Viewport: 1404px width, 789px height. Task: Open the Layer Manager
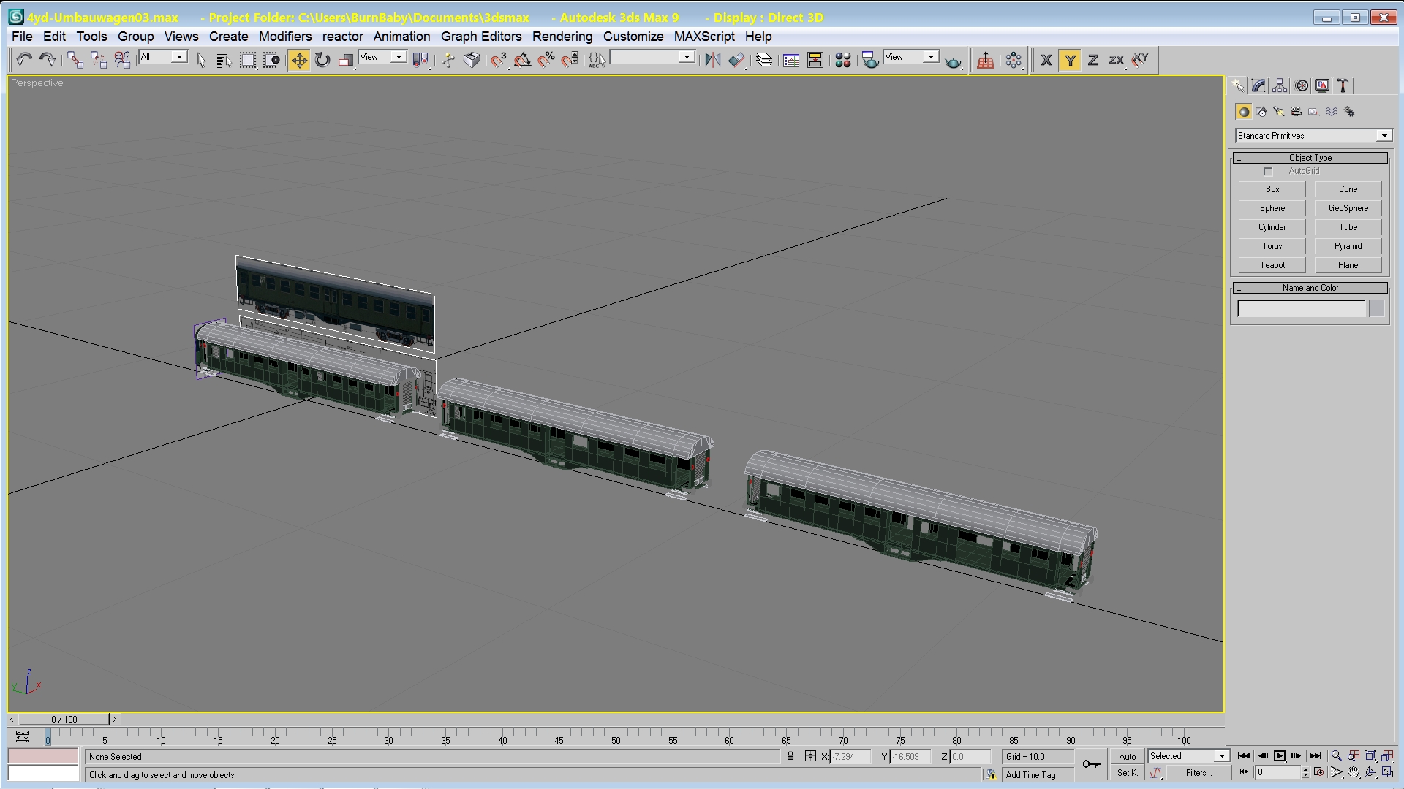(764, 61)
